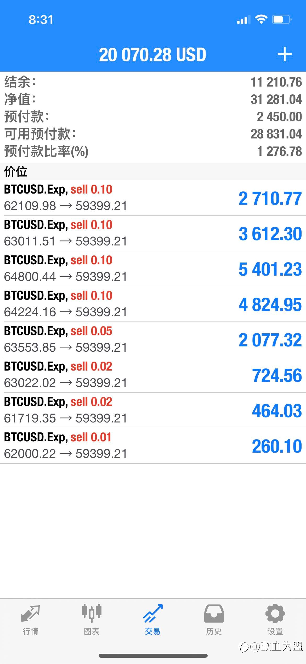
Task: Tap the 净值 equity row
Action: [153, 99]
